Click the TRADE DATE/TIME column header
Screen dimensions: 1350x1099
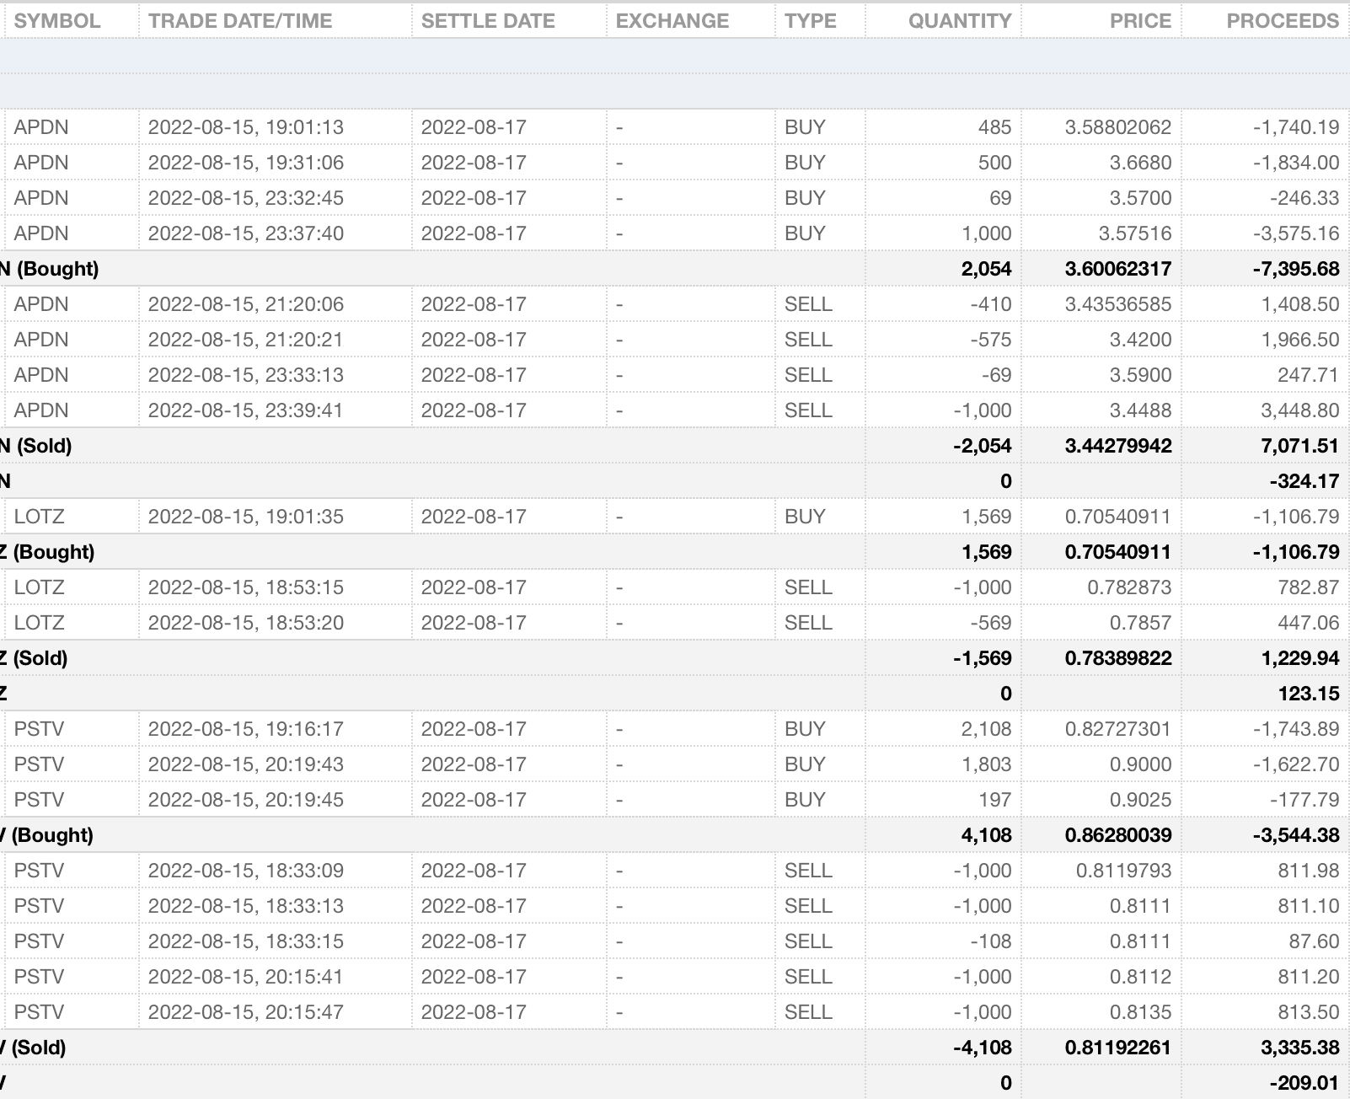(x=240, y=21)
